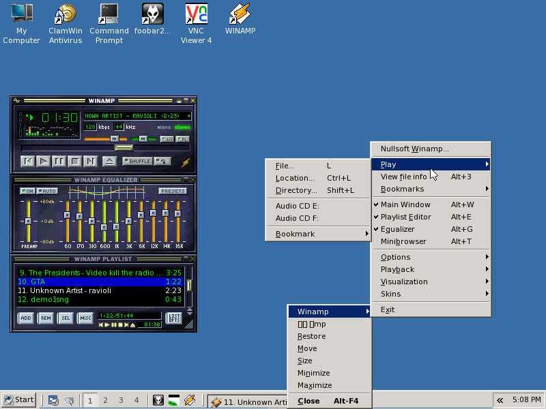Toggle equalizer ON button
This screenshot has width=546, height=409.
pyautogui.click(x=27, y=191)
